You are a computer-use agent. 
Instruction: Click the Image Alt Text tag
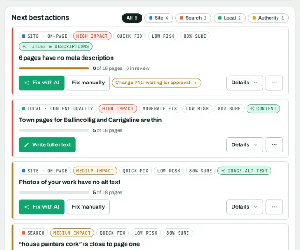coord(244,171)
